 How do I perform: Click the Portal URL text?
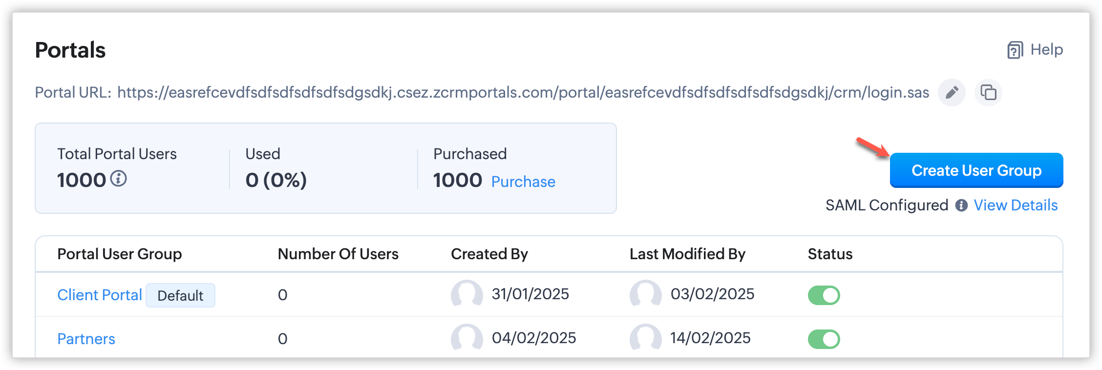tap(523, 92)
